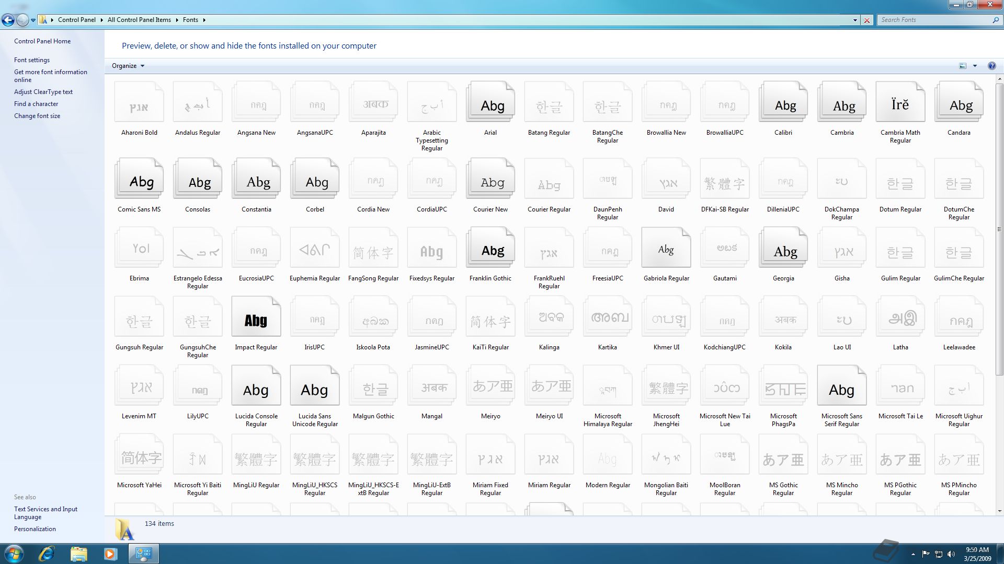Select the Gabriola Regular font icon
The width and height of the screenshot is (1004, 564).
666,248
